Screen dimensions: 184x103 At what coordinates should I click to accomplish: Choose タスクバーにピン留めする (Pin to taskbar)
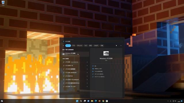click(x=98, y=77)
